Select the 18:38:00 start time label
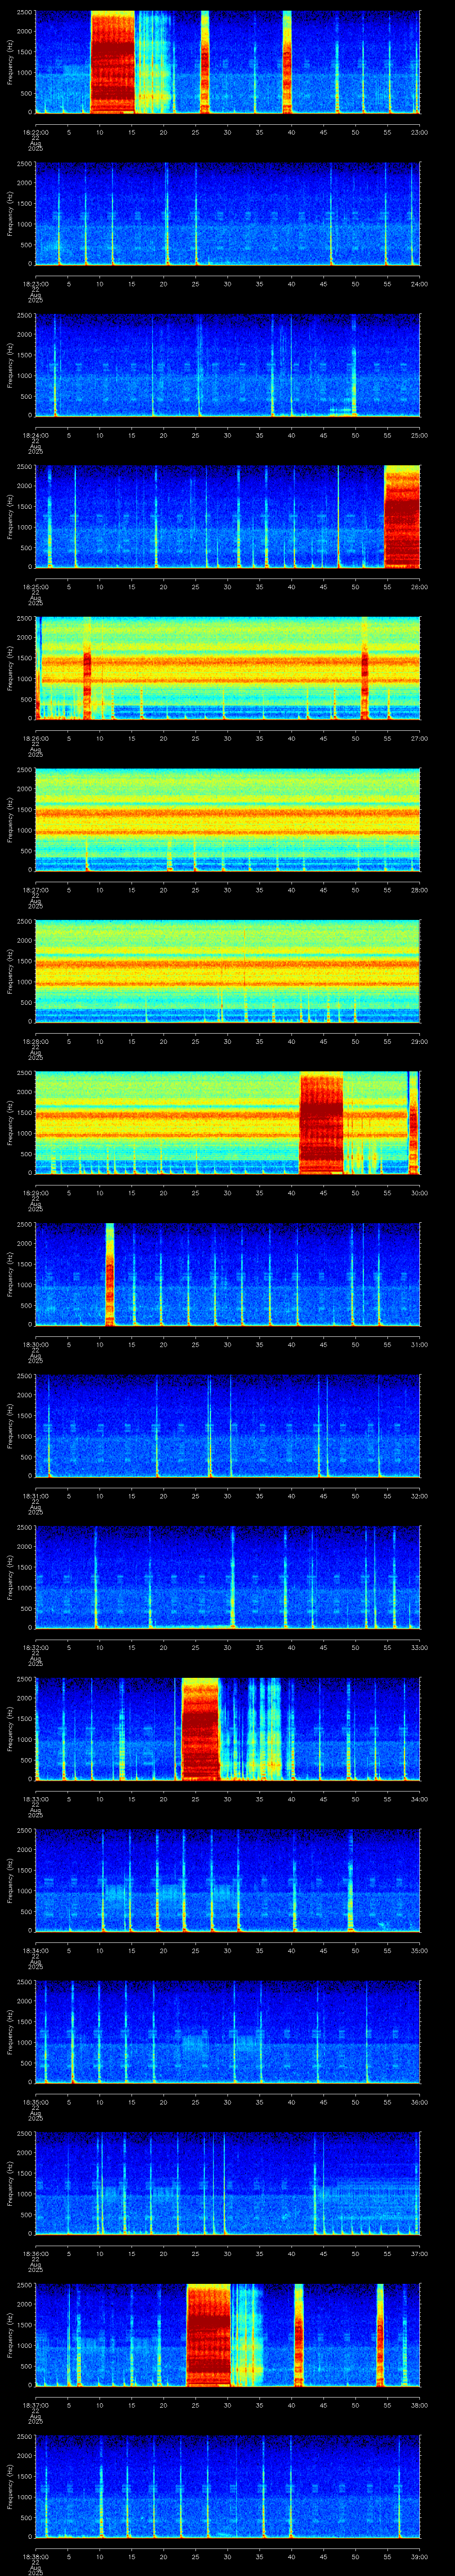455x2576 pixels. click(35, 2556)
